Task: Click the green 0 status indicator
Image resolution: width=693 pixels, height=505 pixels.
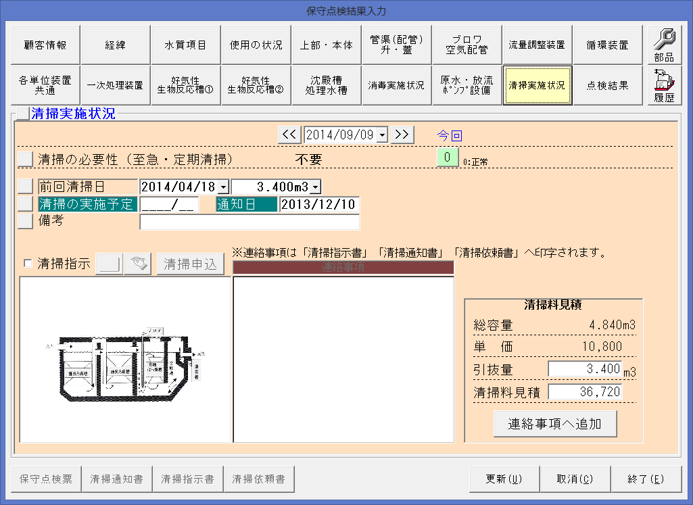Action: tap(447, 158)
